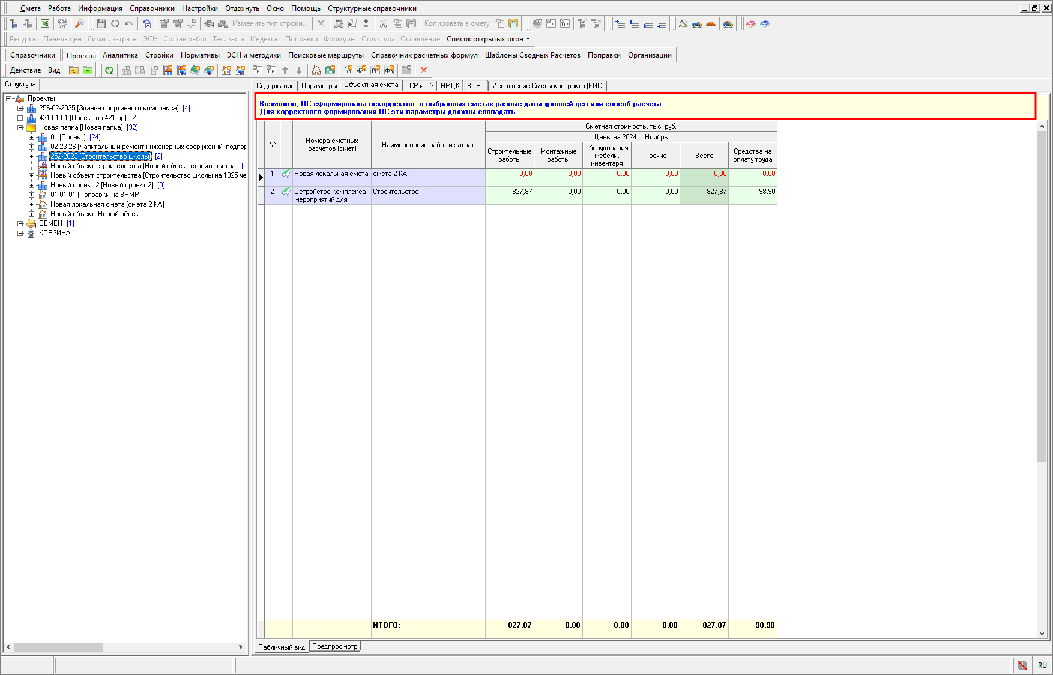Switch to the Предпросмотр tab
Screen dimensions: 1053x675
[334, 646]
